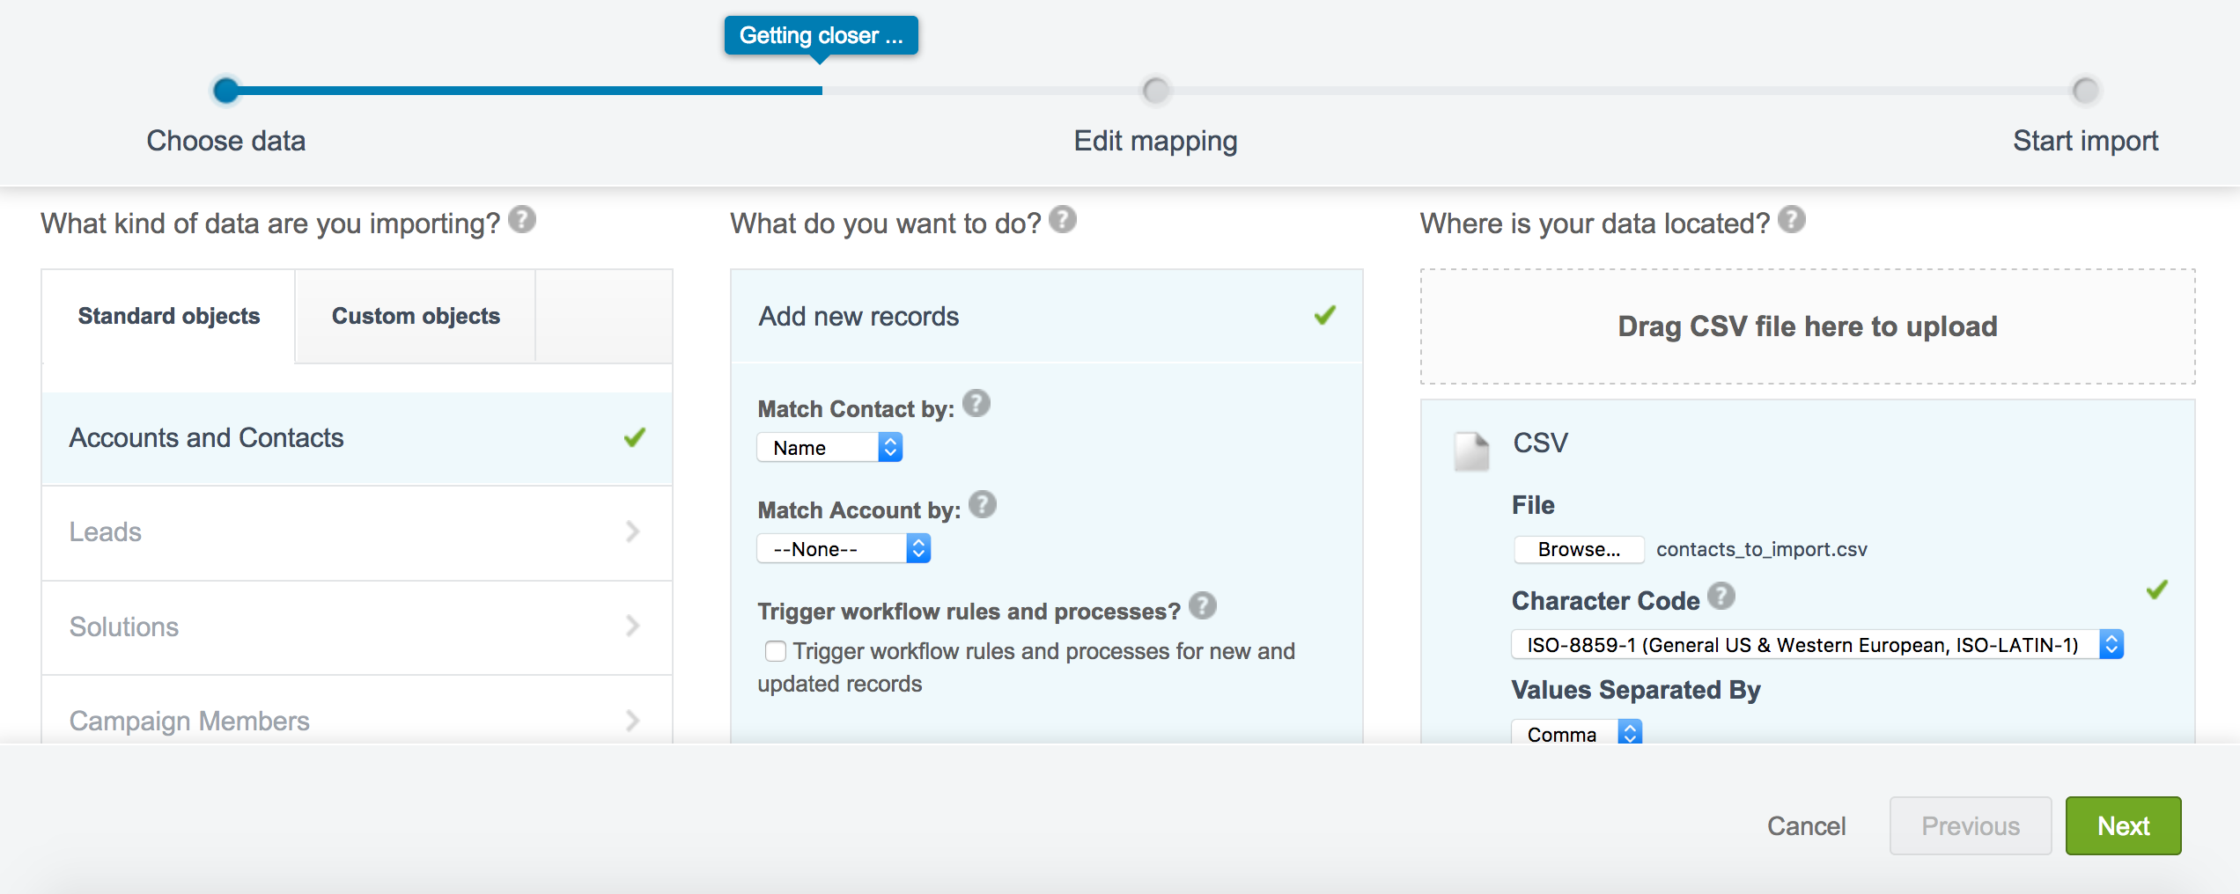Click help icon for Trigger workflow rules
This screenshot has width=2240, height=894.
pyautogui.click(x=1203, y=605)
